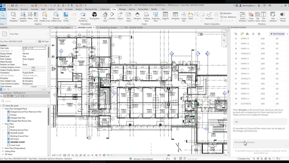Open the File menu
289x163 pixels.
pos(3,9)
